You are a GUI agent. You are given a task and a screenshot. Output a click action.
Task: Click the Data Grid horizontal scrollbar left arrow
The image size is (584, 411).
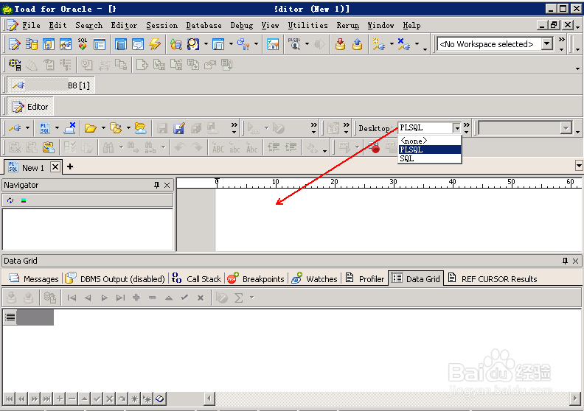[209, 398]
